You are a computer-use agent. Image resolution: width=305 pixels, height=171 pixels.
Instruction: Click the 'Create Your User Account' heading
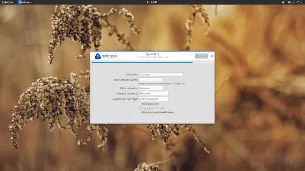click(152, 57)
